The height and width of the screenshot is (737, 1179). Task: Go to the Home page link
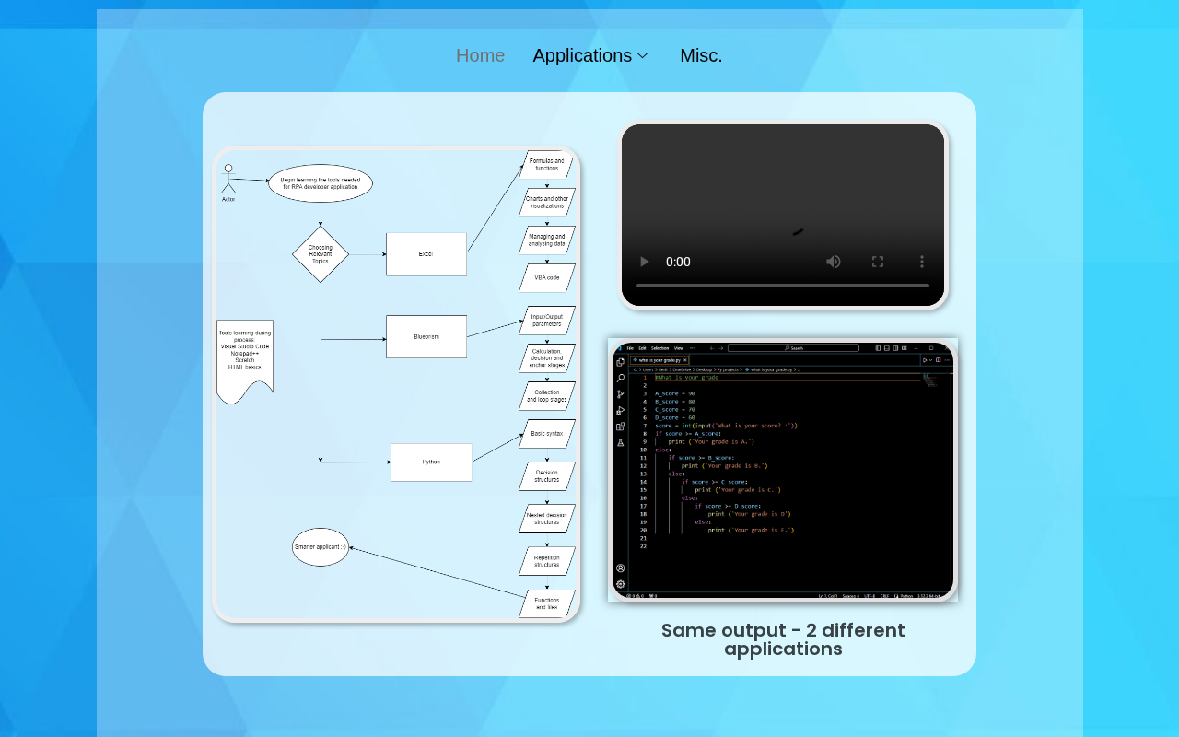click(x=480, y=55)
